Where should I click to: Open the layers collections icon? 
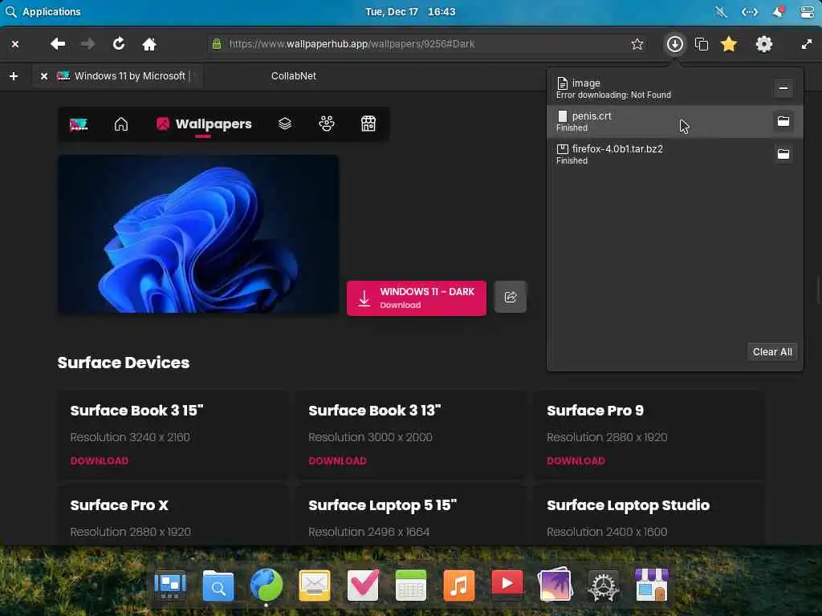point(285,124)
